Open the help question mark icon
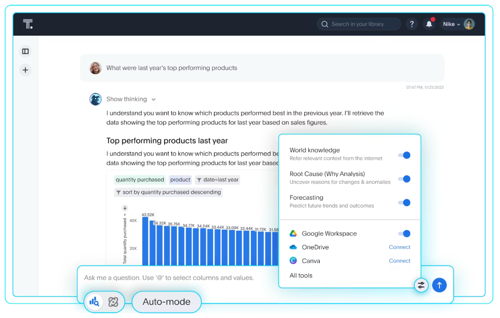The image size is (500, 318). (x=412, y=24)
